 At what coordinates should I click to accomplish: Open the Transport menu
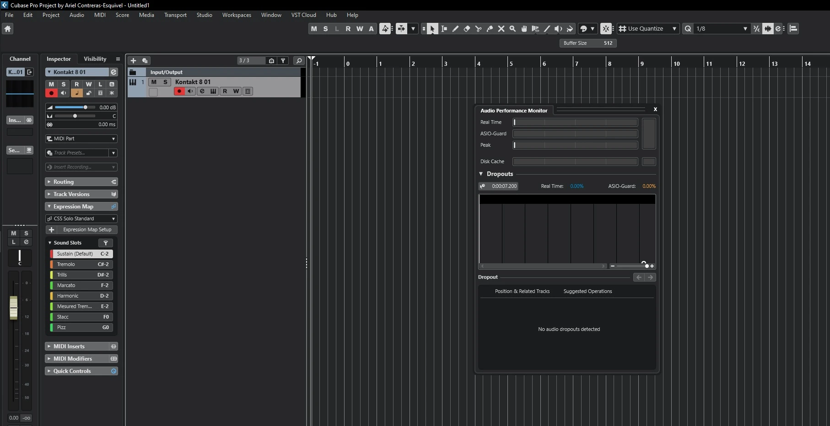[x=175, y=15]
